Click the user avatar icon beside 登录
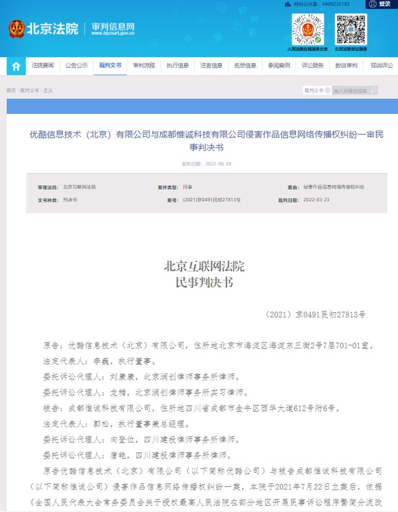This screenshot has width=398, height=512. point(373,4)
